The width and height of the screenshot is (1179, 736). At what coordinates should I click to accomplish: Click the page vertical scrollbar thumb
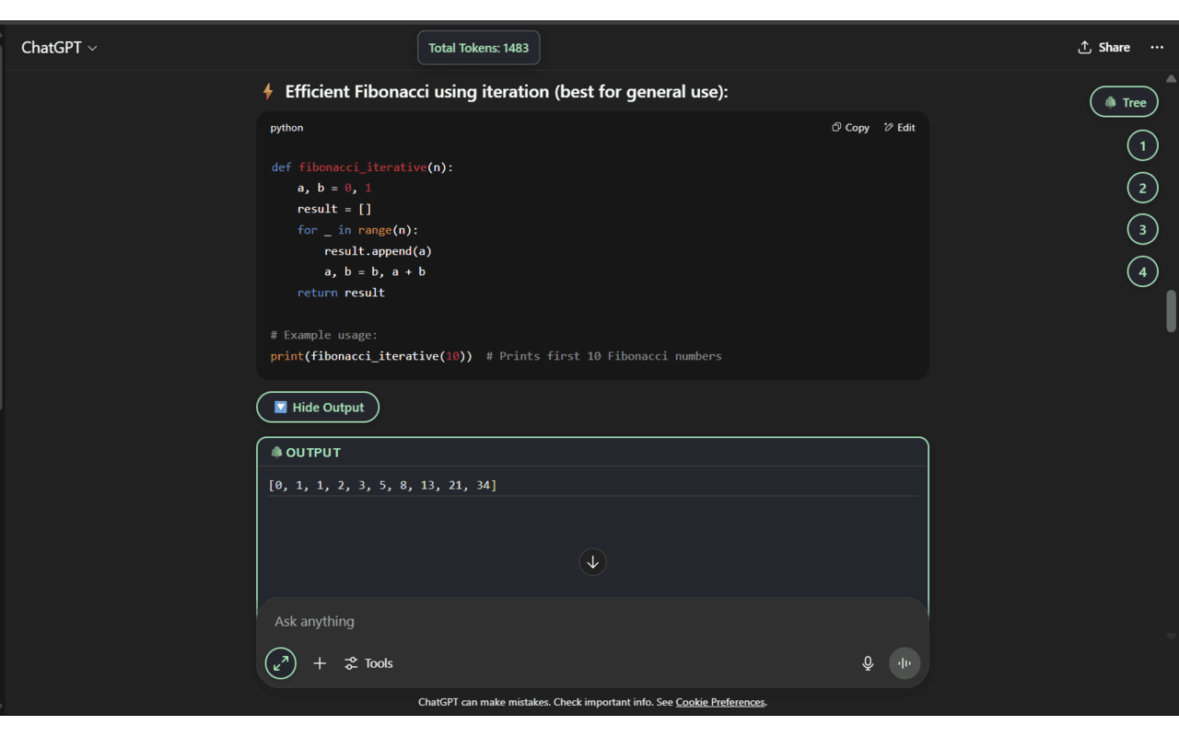(x=1172, y=311)
